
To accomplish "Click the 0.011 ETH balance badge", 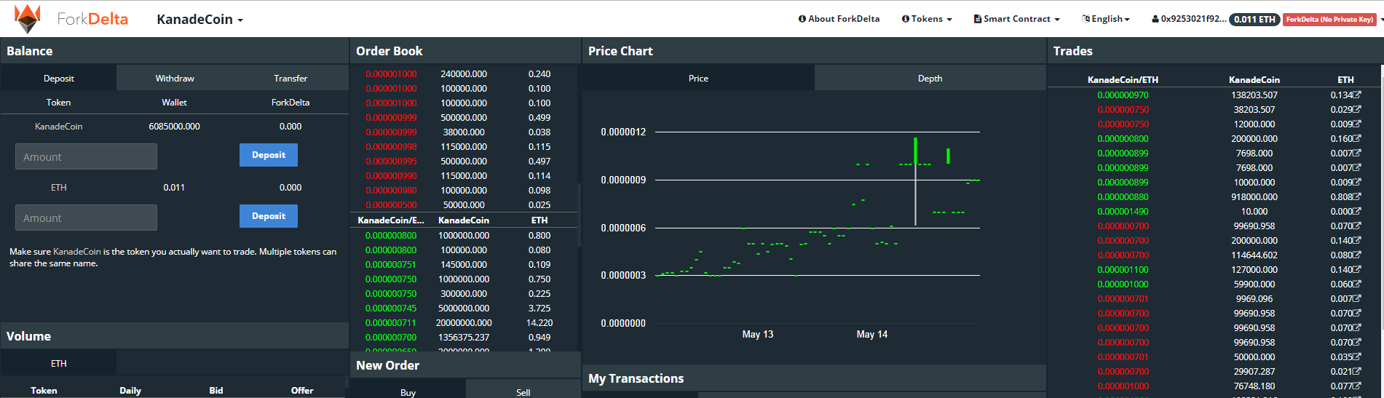I will tap(1254, 19).
